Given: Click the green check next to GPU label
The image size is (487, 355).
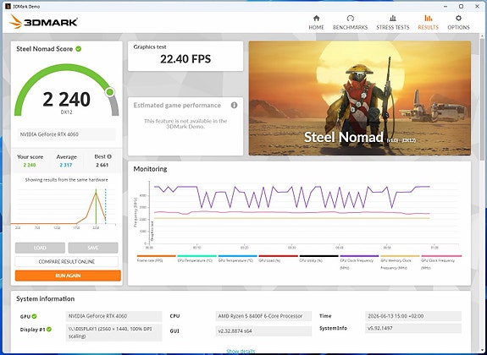Looking at the screenshot, I should click(x=34, y=316).
